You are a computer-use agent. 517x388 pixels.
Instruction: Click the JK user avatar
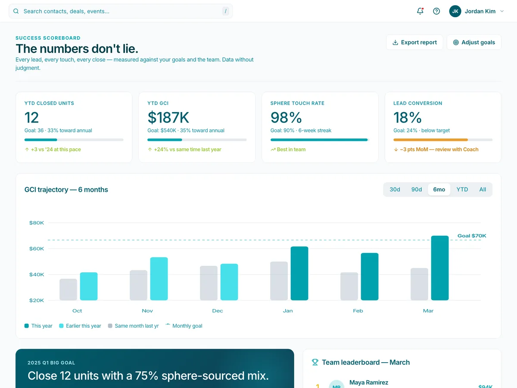(455, 11)
